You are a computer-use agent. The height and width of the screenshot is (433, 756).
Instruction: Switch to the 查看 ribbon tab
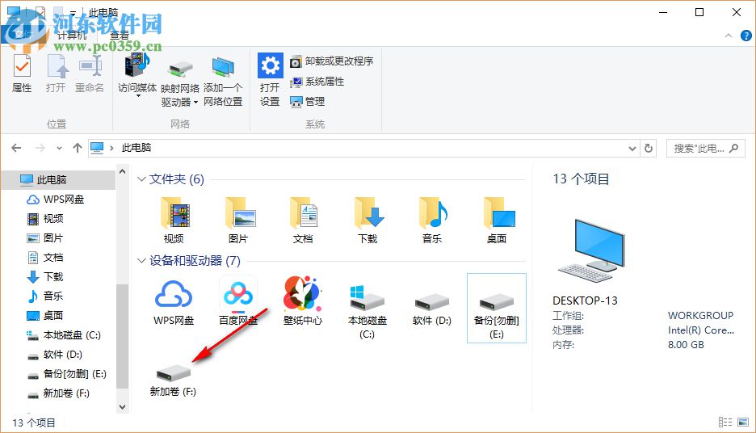119,36
